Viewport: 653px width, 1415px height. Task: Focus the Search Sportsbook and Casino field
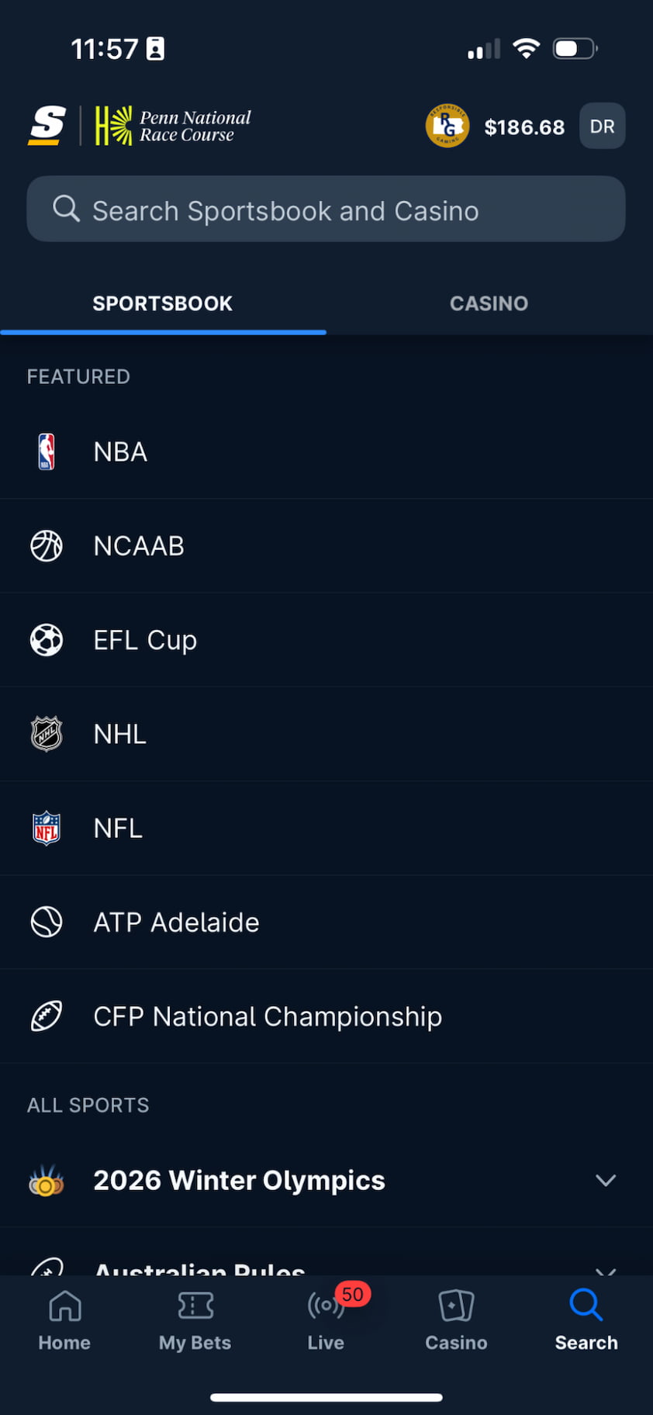point(326,209)
